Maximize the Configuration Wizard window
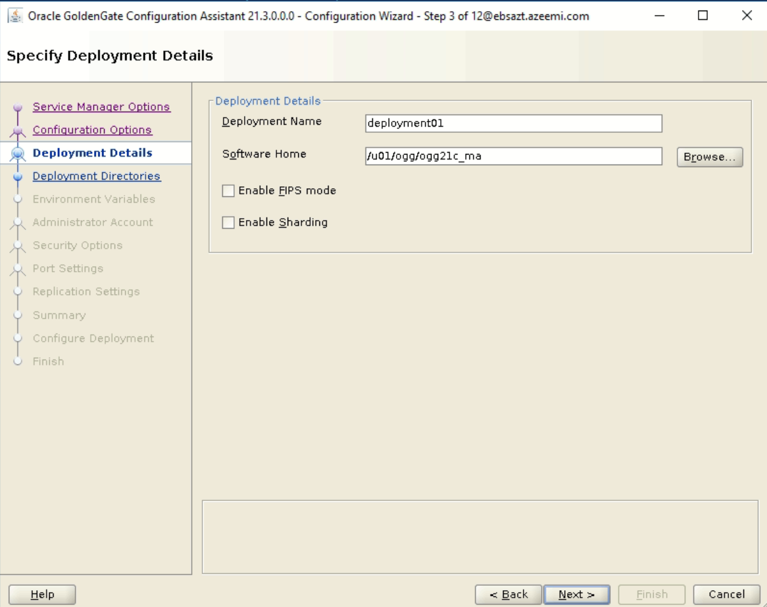The width and height of the screenshot is (767, 607). click(x=703, y=16)
